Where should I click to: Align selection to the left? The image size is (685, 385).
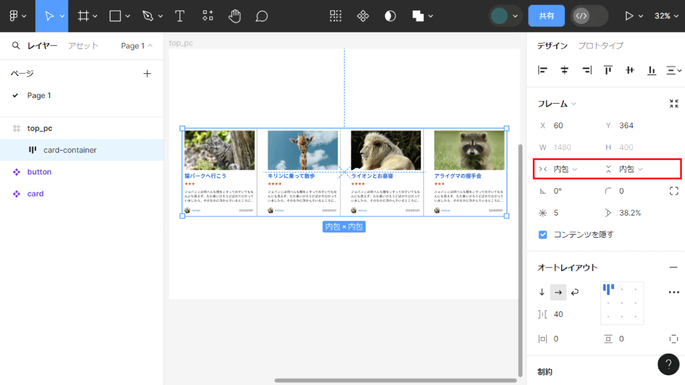coord(543,70)
